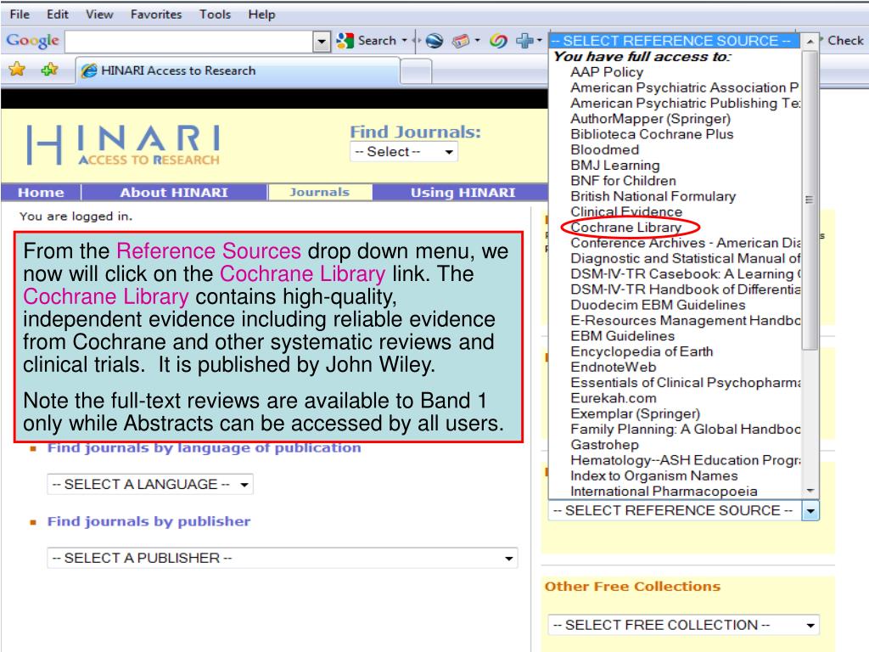Select AAP Policy from reference list
869x652 pixels.
point(607,72)
